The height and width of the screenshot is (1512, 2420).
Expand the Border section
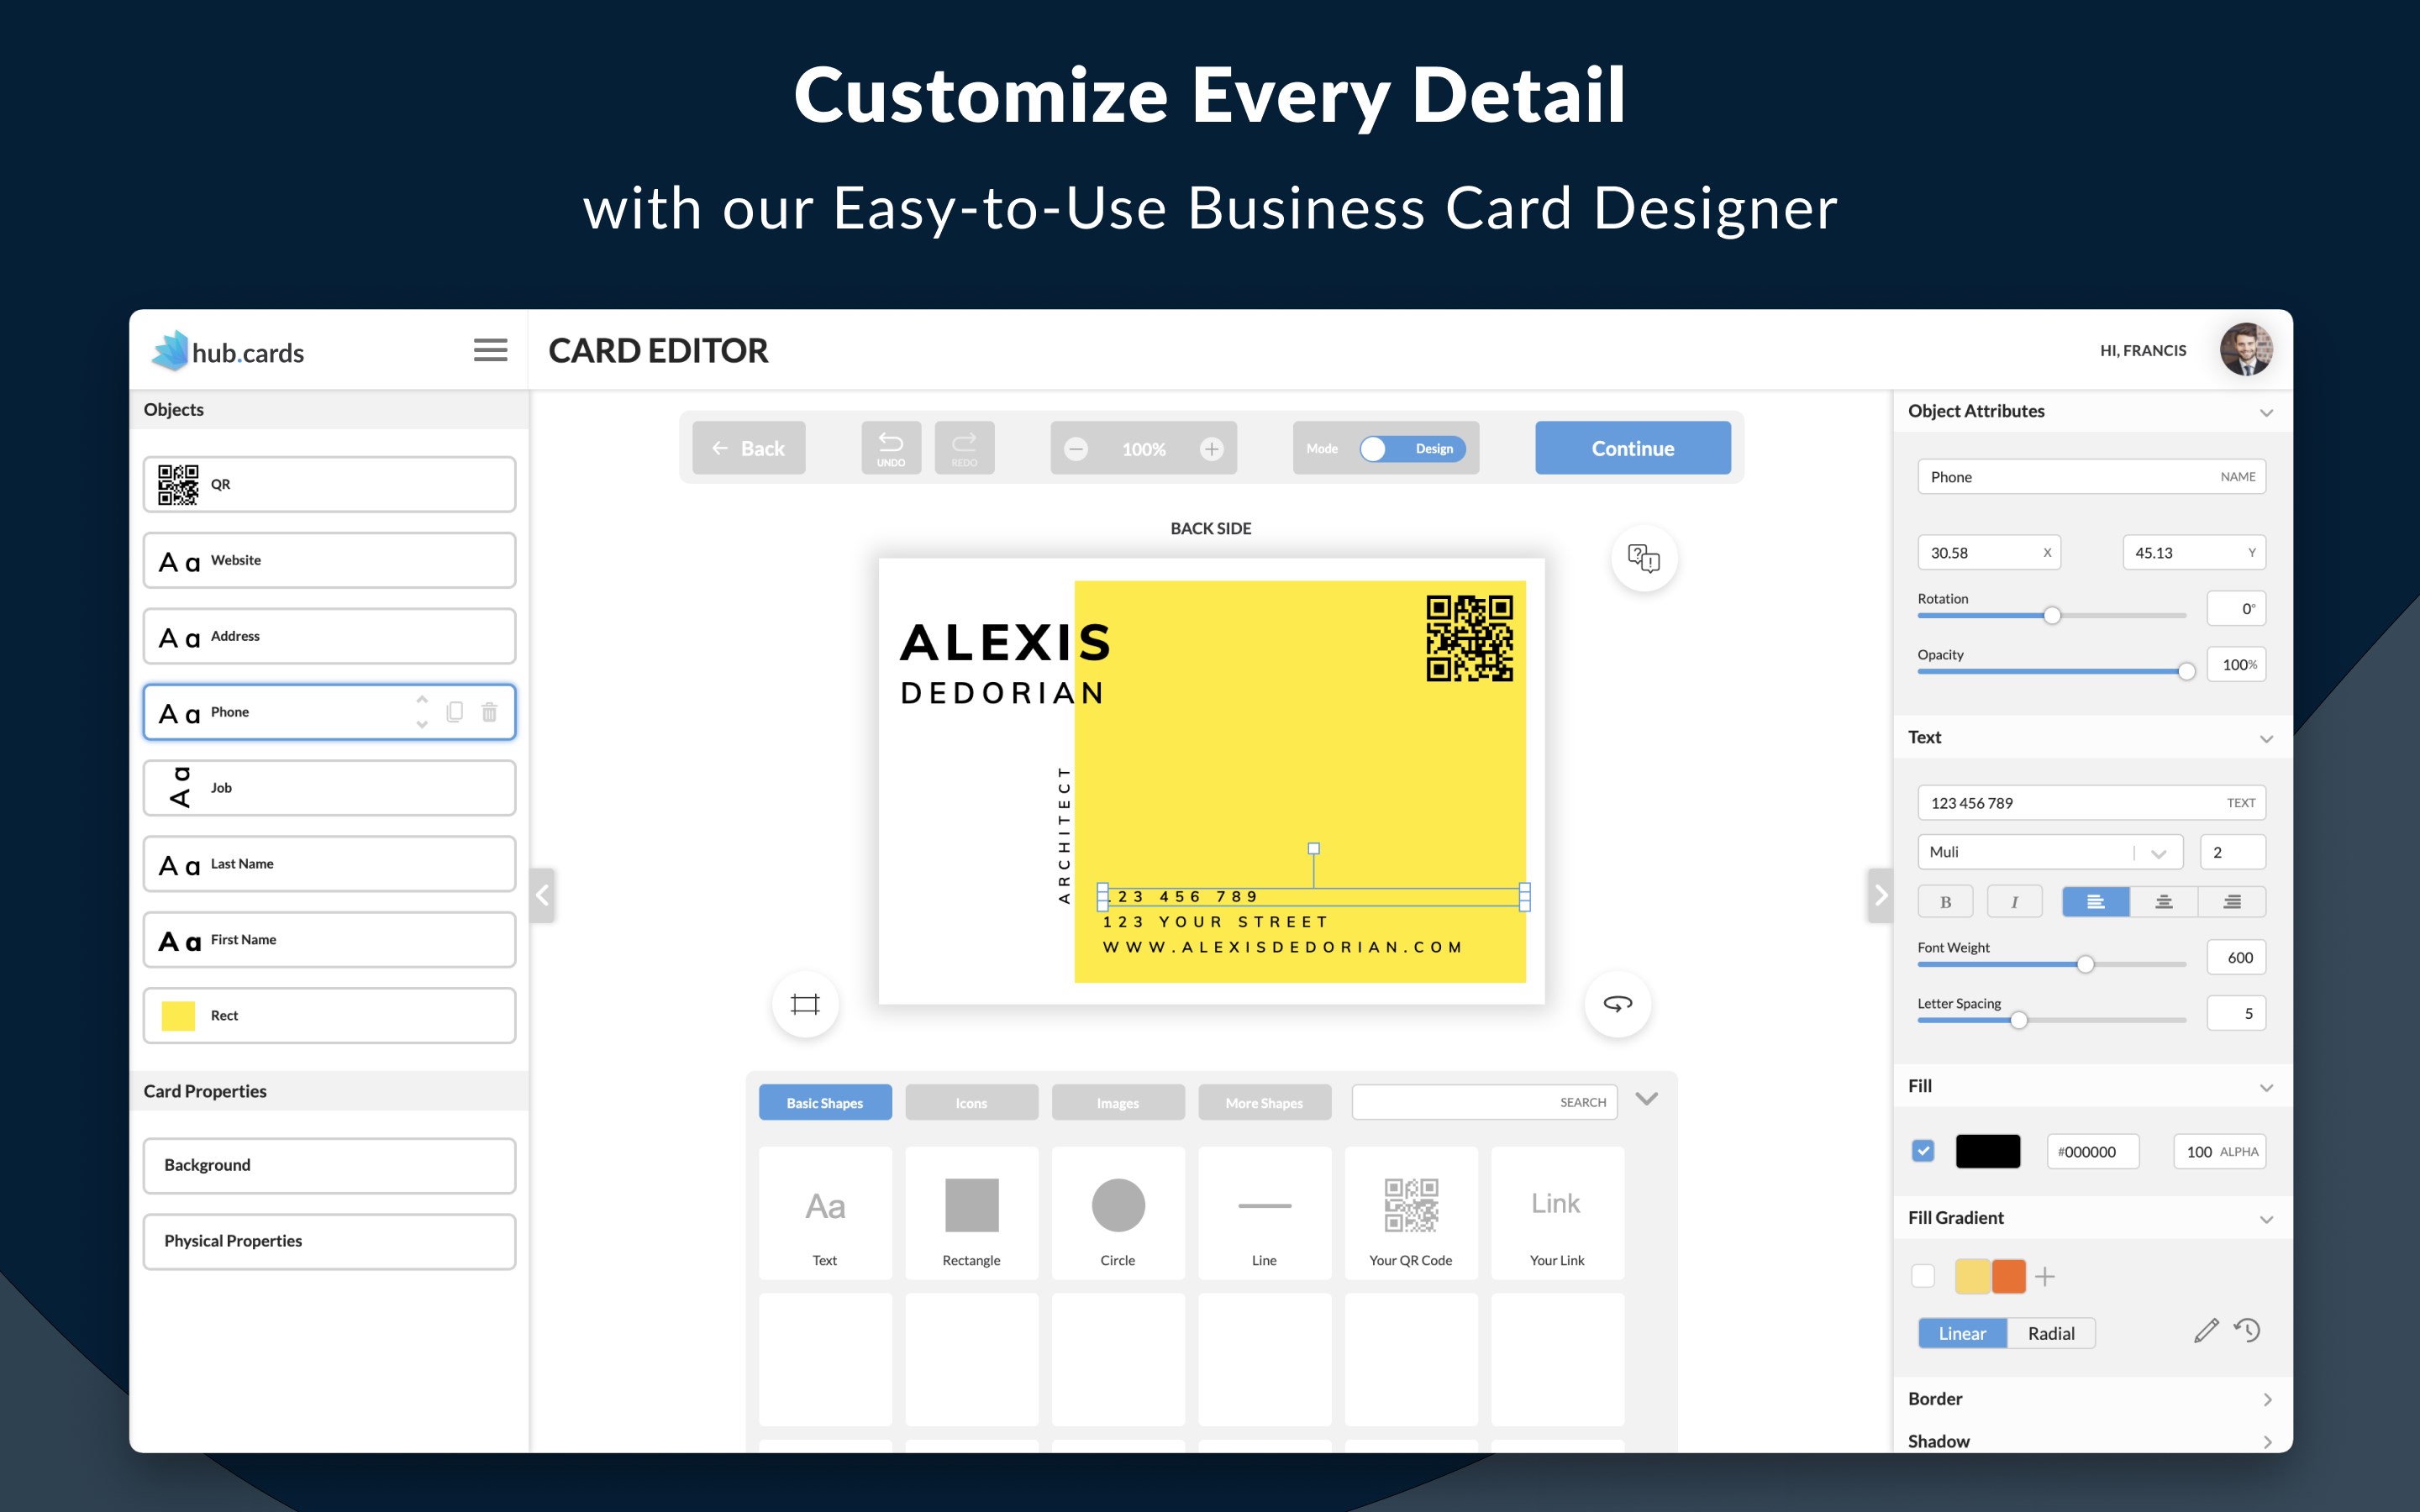[2266, 1399]
